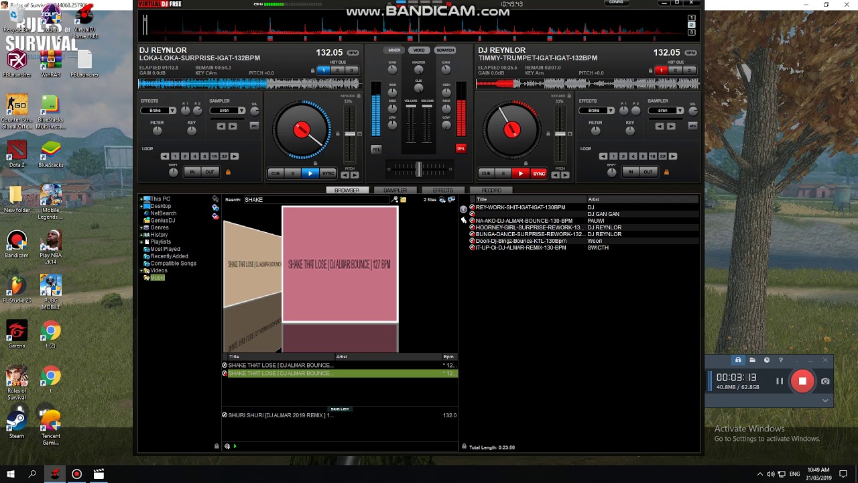Click left deck sampler previous arrow
This screenshot has height=483, width=858.
tap(221, 126)
